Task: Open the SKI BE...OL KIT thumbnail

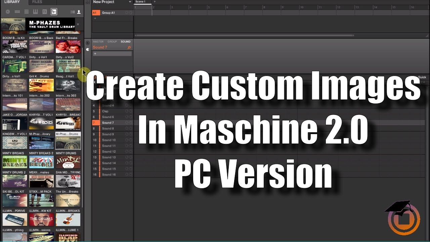Action: tap(14, 200)
